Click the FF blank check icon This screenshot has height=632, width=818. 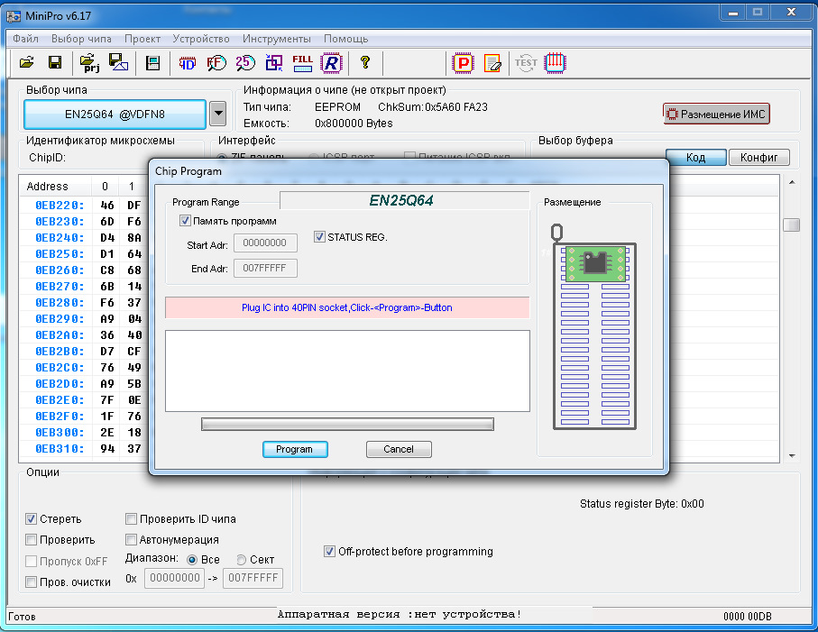[x=216, y=63]
